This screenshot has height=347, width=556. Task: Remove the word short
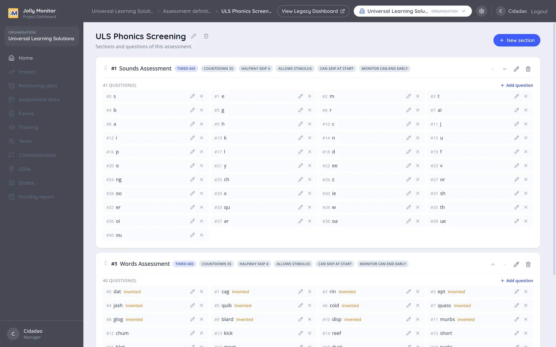(x=526, y=333)
